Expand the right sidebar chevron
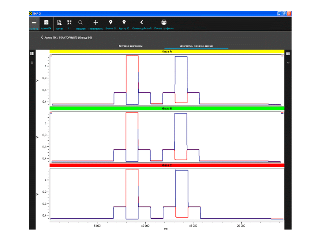Image resolution: width=320 pixels, height=240 pixels. 288,63
